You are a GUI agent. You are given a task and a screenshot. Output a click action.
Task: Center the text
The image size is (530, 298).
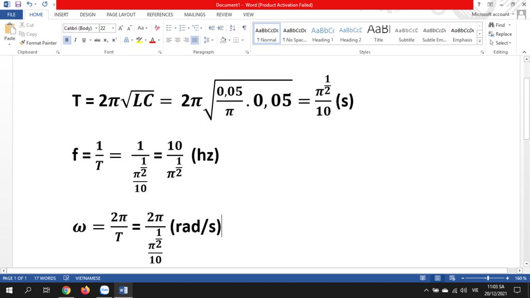click(x=178, y=40)
